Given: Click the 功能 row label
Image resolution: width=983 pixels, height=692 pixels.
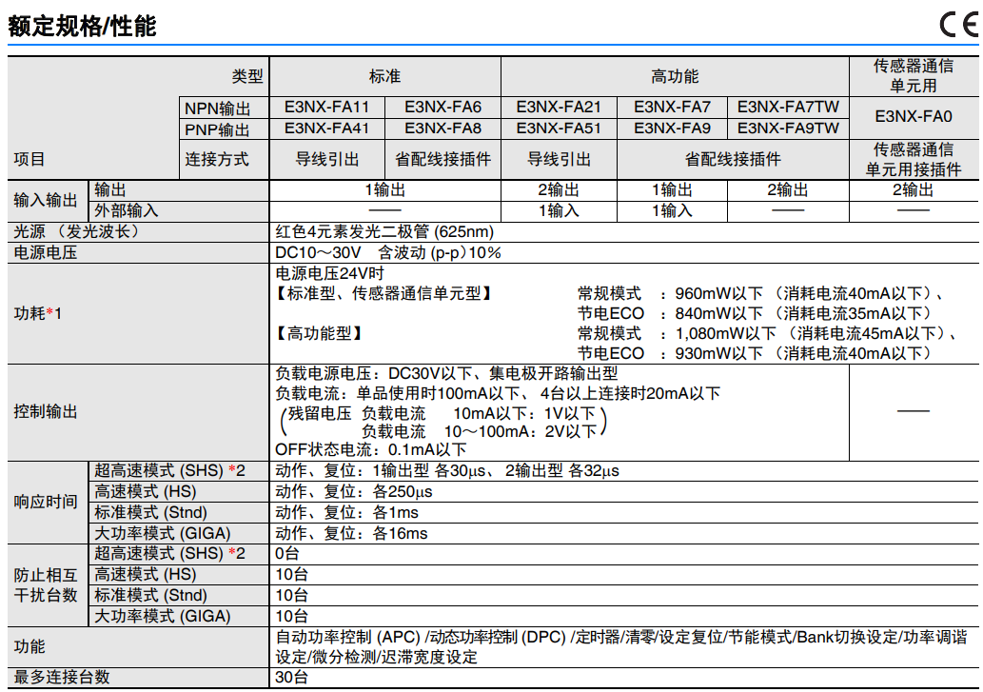Looking at the screenshot, I should [x=29, y=647].
